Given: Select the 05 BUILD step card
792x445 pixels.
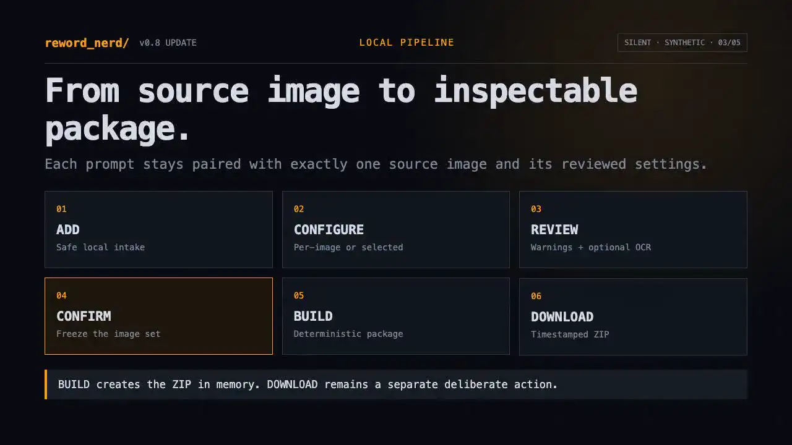Looking at the screenshot, I should (396, 316).
